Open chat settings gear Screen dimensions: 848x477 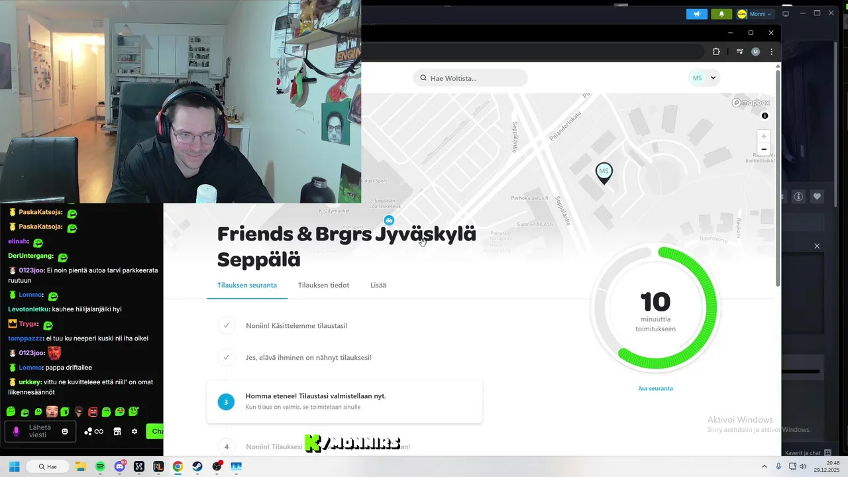tap(134, 431)
